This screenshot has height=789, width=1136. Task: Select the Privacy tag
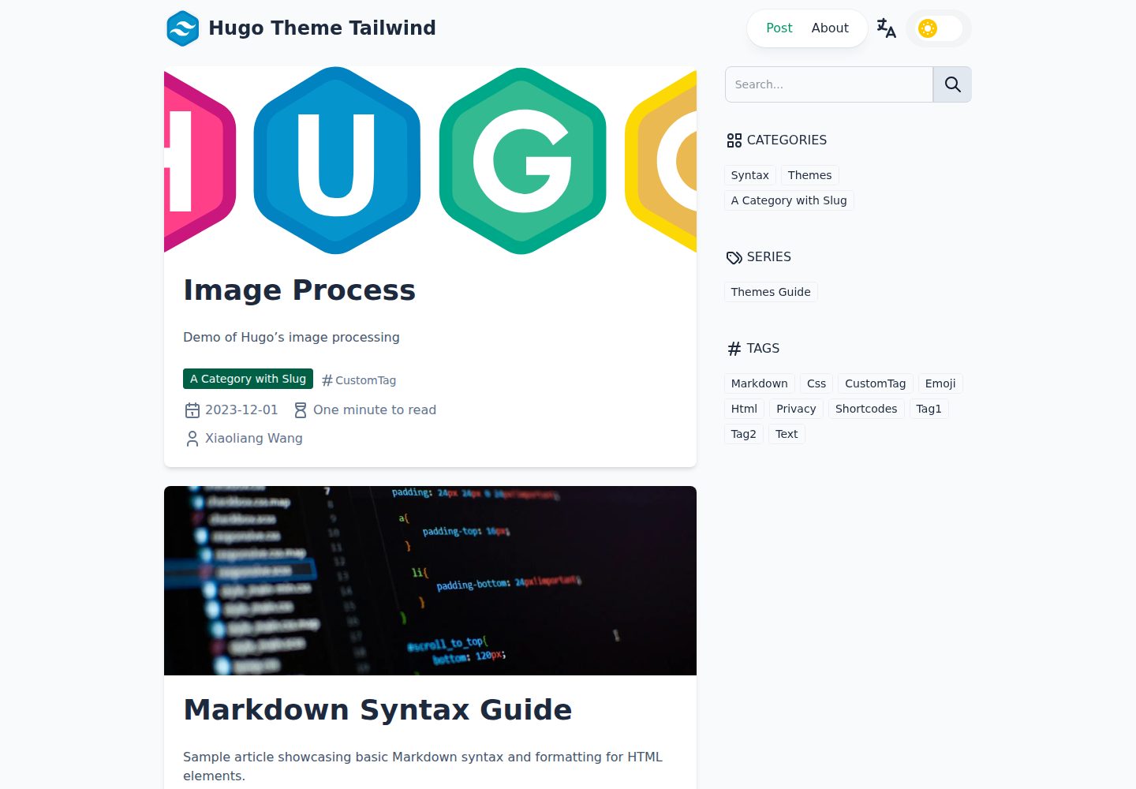[796, 409]
